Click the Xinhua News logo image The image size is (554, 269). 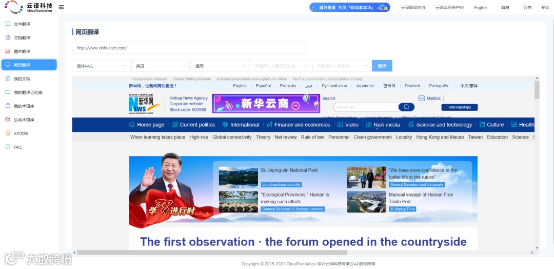point(144,104)
